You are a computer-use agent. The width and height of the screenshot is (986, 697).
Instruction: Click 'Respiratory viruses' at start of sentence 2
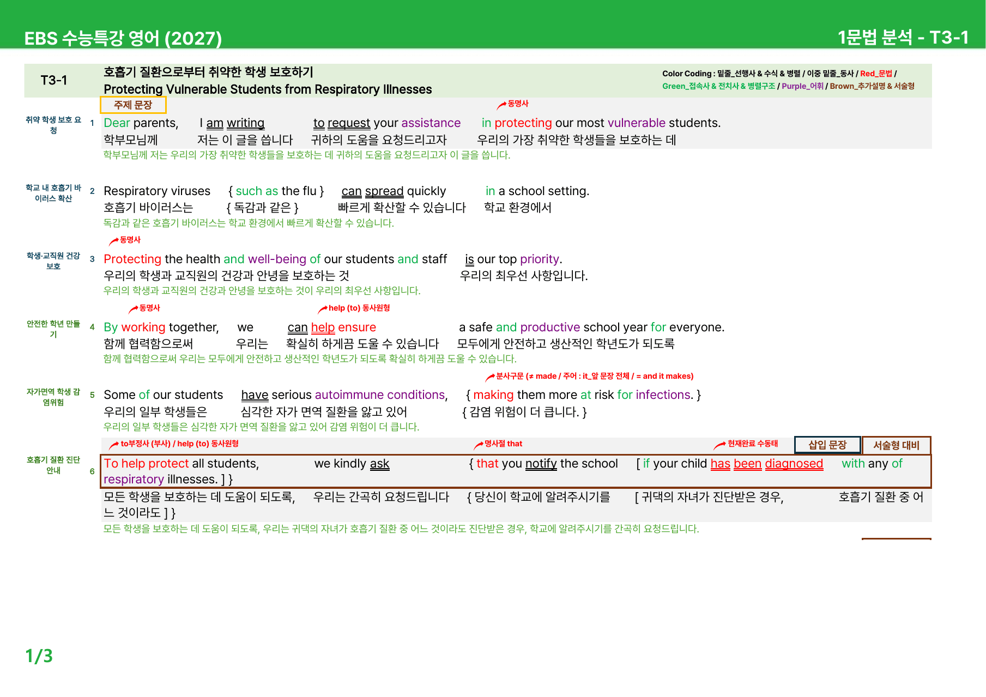(x=157, y=191)
